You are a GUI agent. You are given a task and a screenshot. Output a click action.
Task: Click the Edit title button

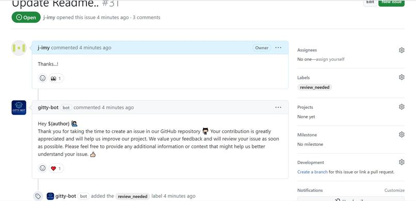pos(370,3)
